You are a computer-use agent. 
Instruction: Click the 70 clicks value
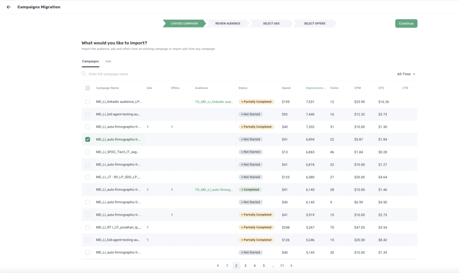tap(332, 227)
